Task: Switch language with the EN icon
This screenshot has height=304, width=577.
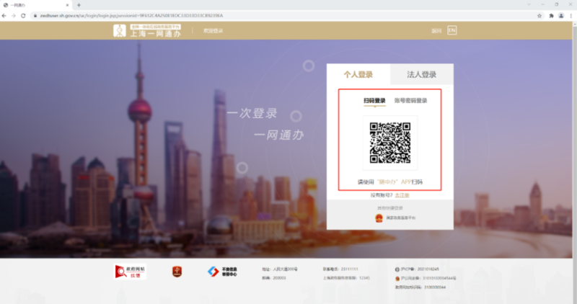Action: pos(452,30)
